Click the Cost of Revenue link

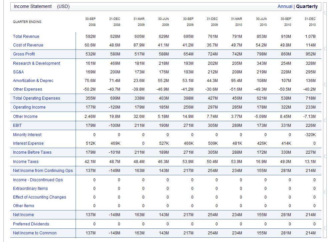(28, 45)
